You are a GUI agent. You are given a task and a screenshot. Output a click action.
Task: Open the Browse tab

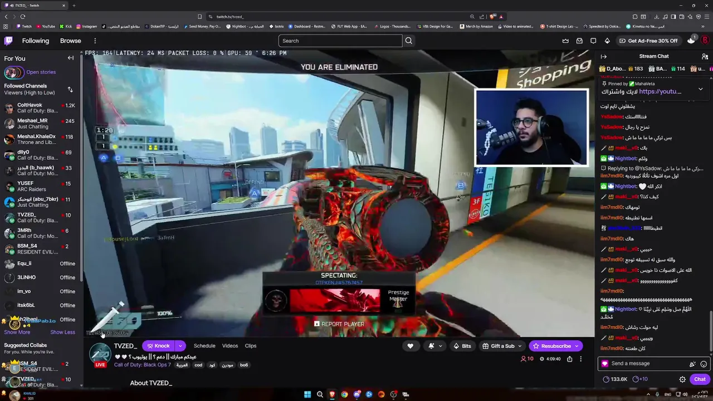point(71,41)
